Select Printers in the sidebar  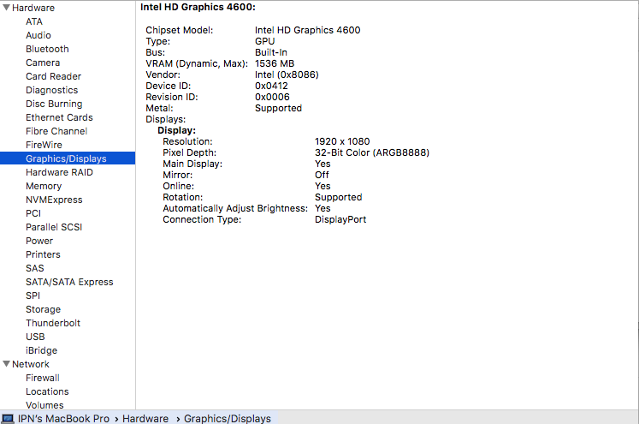[43, 254]
